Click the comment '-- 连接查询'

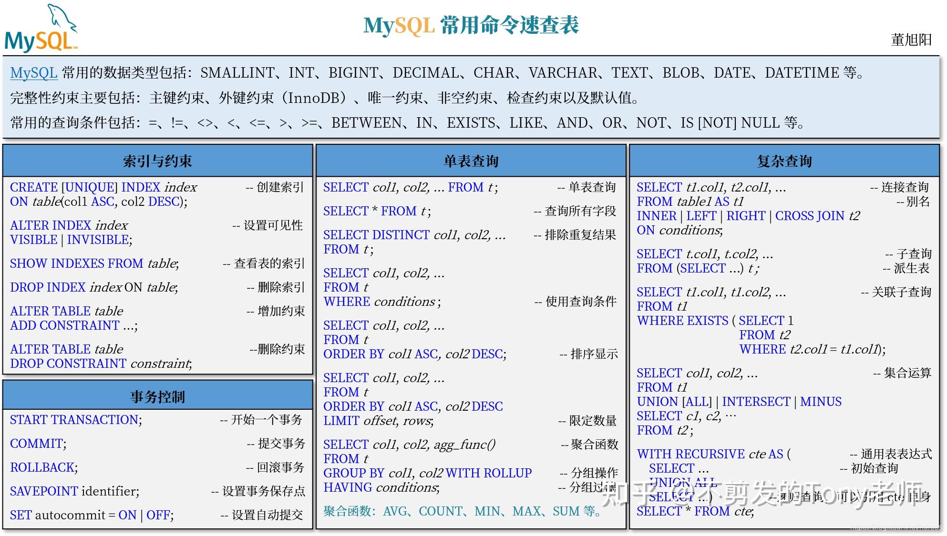pyautogui.click(x=899, y=187)
